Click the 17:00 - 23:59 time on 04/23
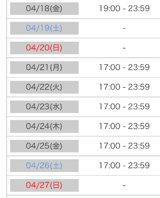Image resolution: width=160 pixels, height=198 pixels. point(125,107)
